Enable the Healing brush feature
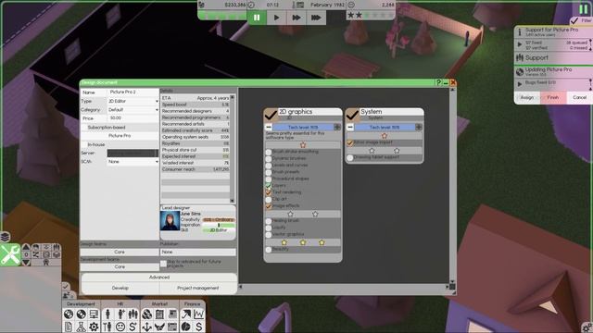593x333 pixels. coord(269,221)
